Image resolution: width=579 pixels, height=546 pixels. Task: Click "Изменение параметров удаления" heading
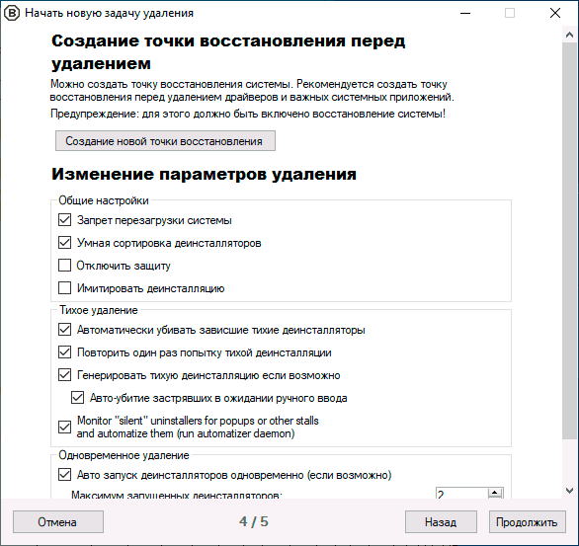tap(204, 174)
